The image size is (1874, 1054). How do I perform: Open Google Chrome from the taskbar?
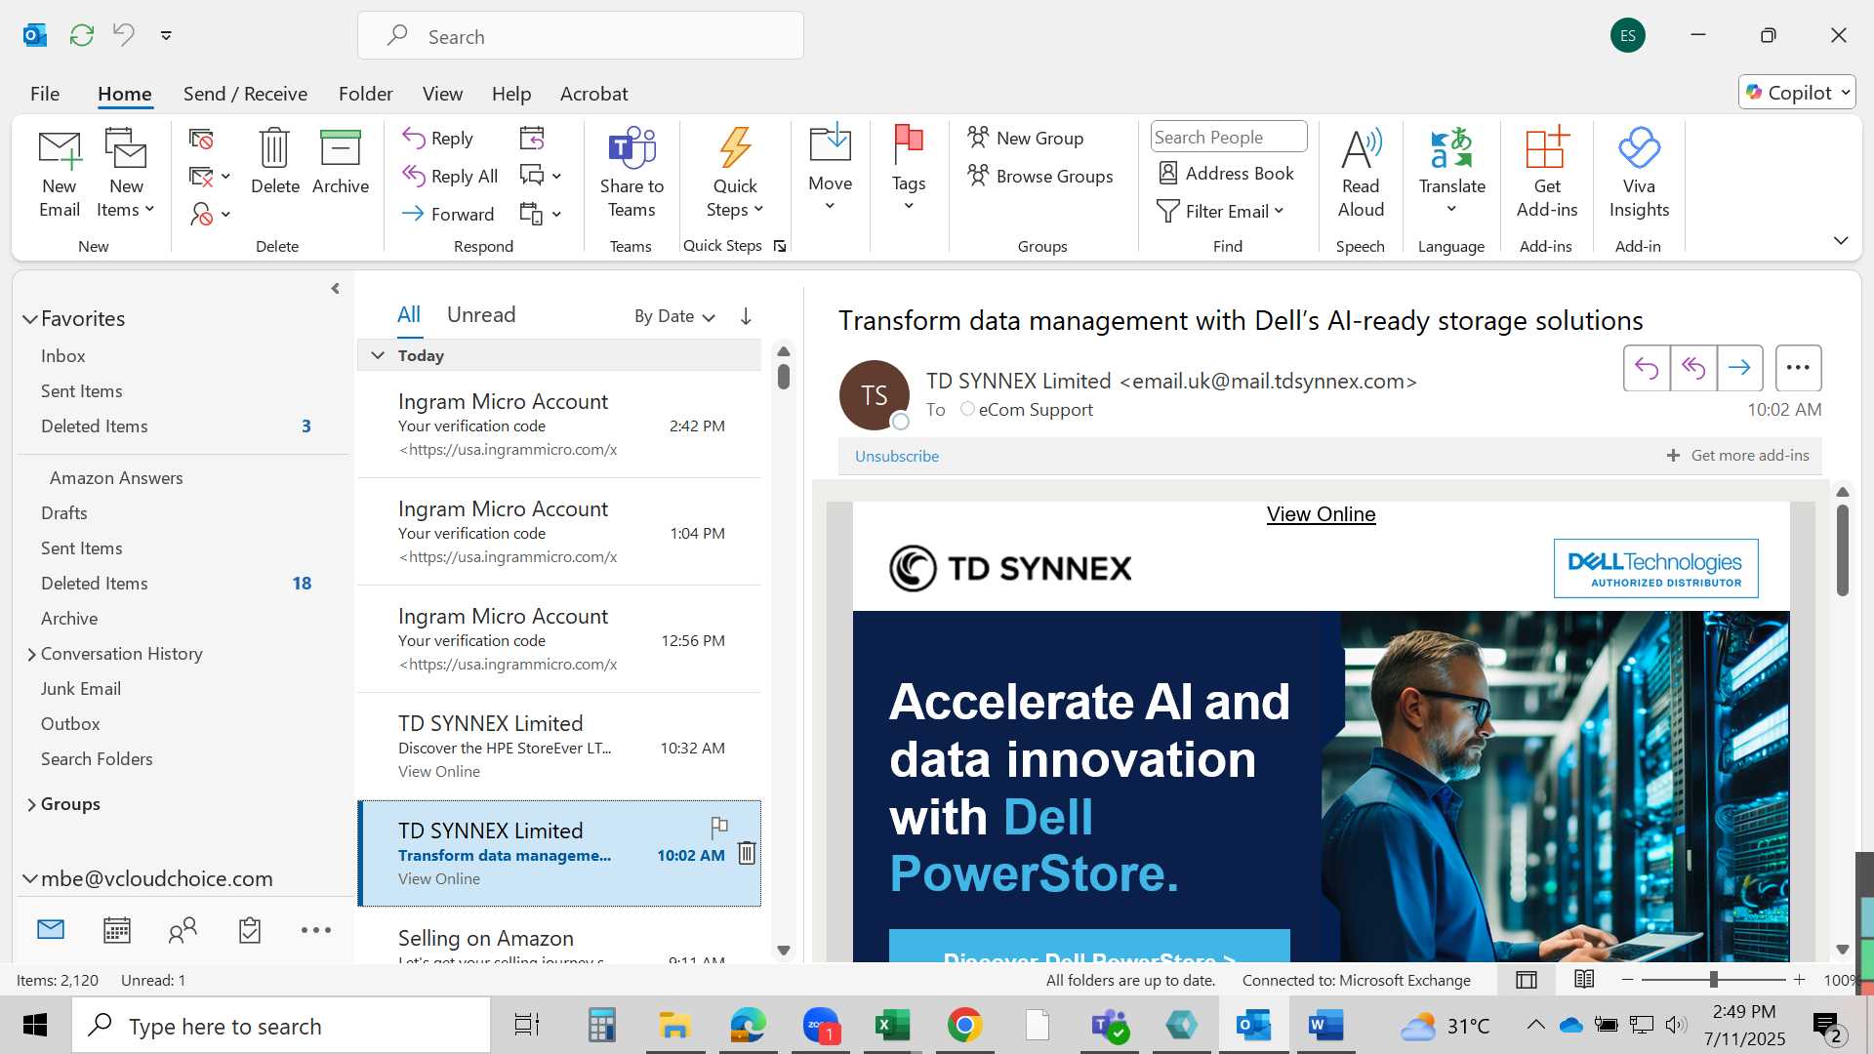pyautogui.click(x=964, y=1025)
